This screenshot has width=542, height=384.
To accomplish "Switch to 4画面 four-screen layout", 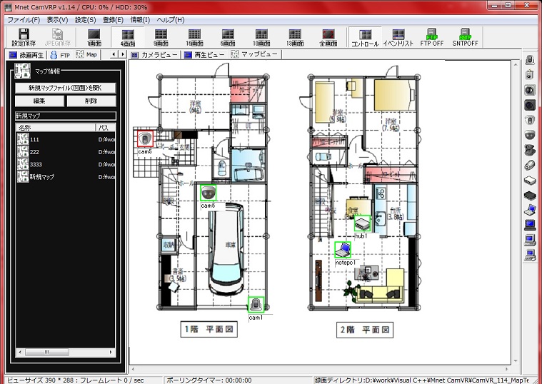I will tap(128, 37).
